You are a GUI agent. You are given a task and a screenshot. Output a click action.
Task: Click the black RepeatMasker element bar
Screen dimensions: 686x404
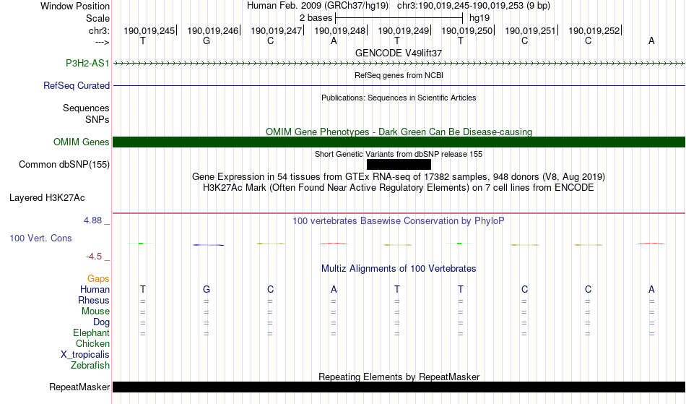point(399,387)
